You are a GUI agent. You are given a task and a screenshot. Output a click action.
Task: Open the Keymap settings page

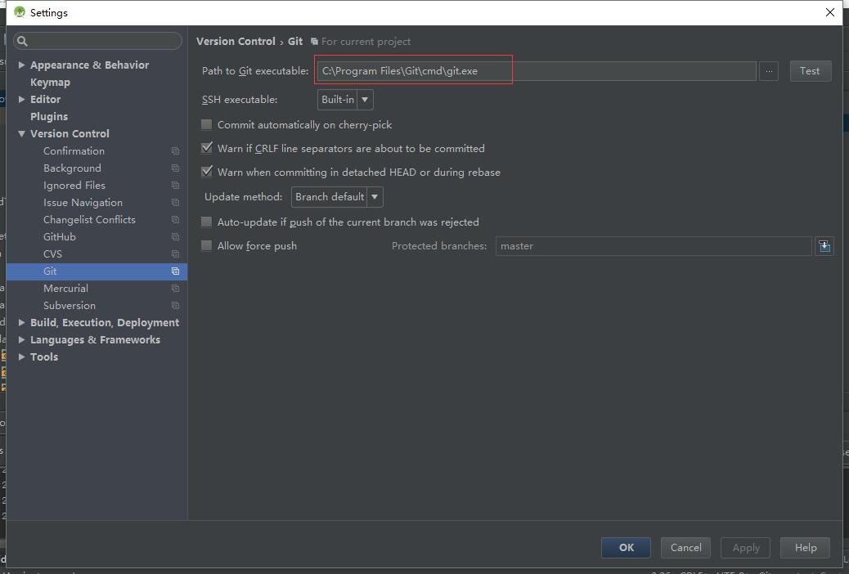[51, 83]
